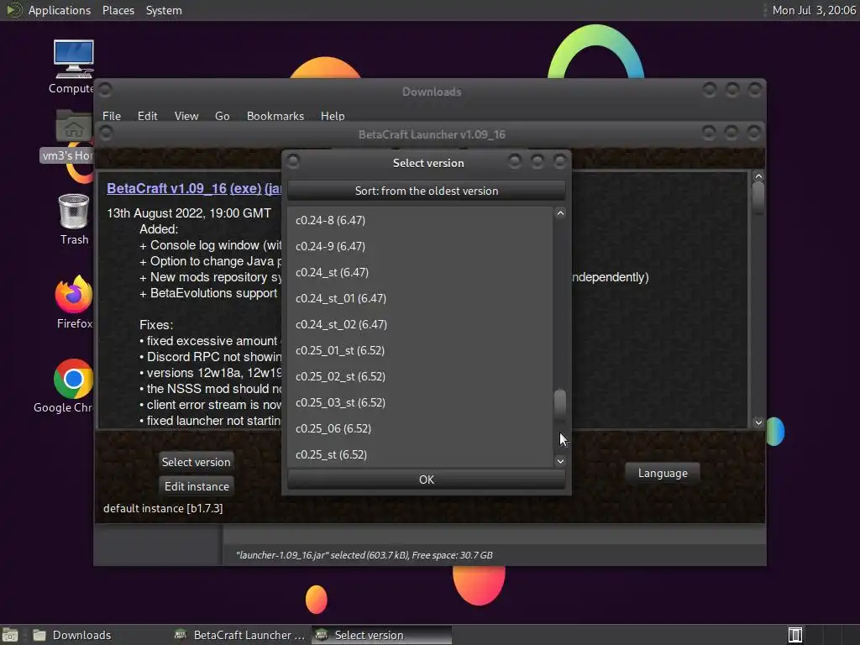
Task: Select version c0.24_st_01 (6.47)
Action: click(420, 298)
